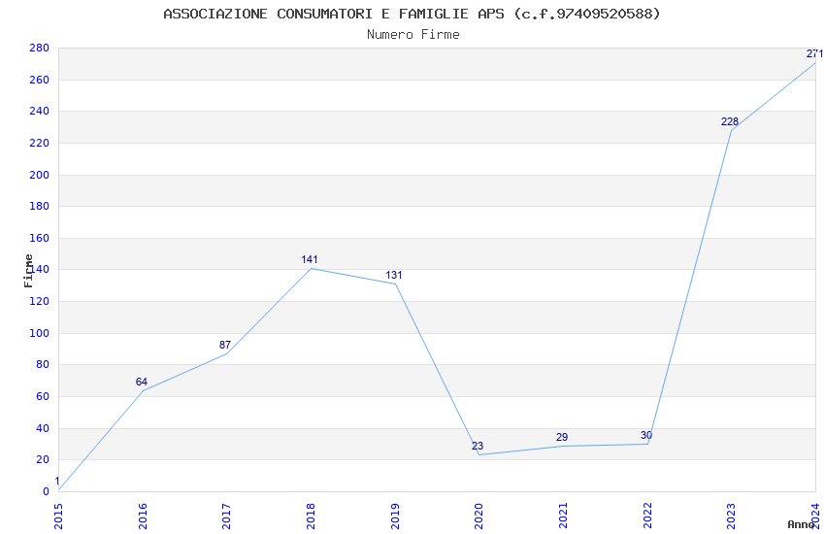
Task: Click the data label 87 for 2017
Action: pos(224,345)
